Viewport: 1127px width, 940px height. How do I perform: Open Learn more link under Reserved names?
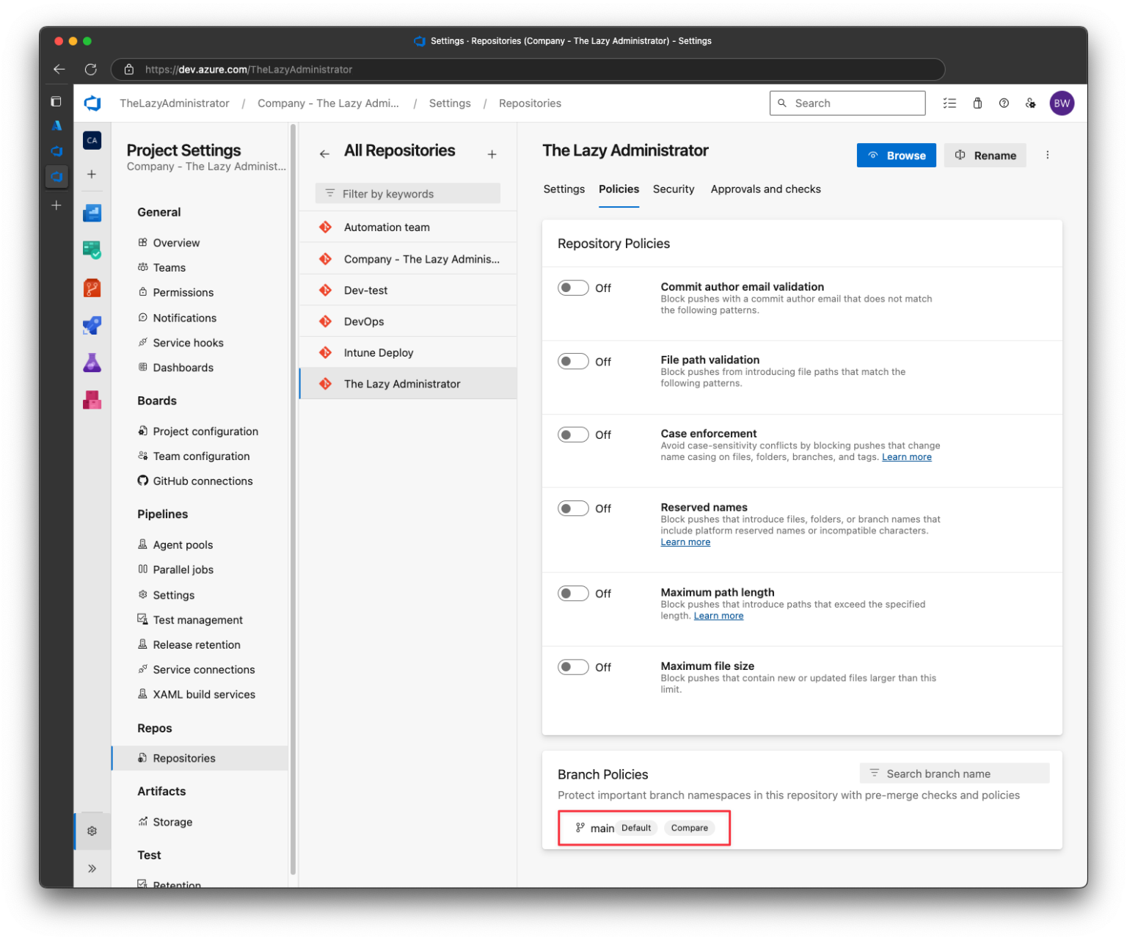pyautogui.click(x=685, y=542)
